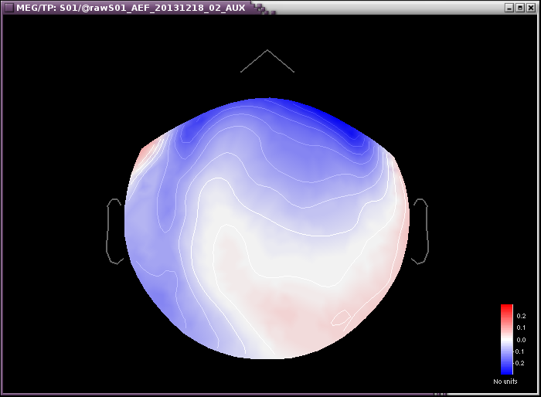Click the red top of the colorbar
Screen dimensions: 541x397
[x=506, y=311]
